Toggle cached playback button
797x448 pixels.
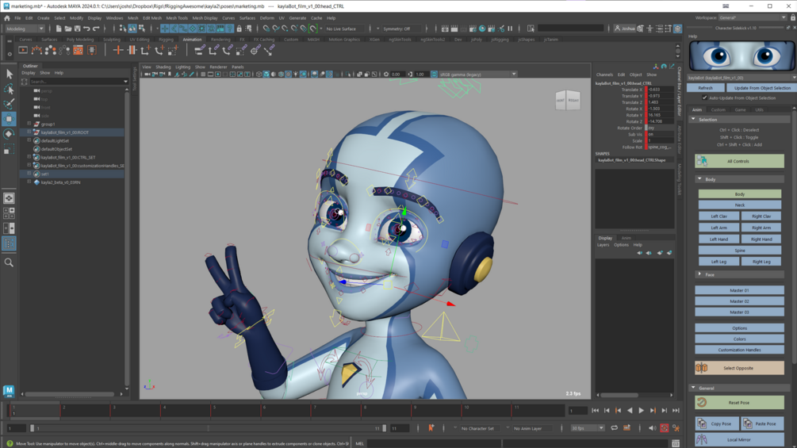click(626, 428)
